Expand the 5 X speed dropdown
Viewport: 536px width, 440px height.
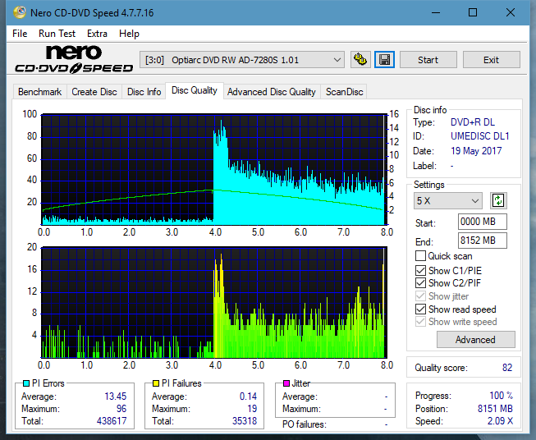[448, 200]
